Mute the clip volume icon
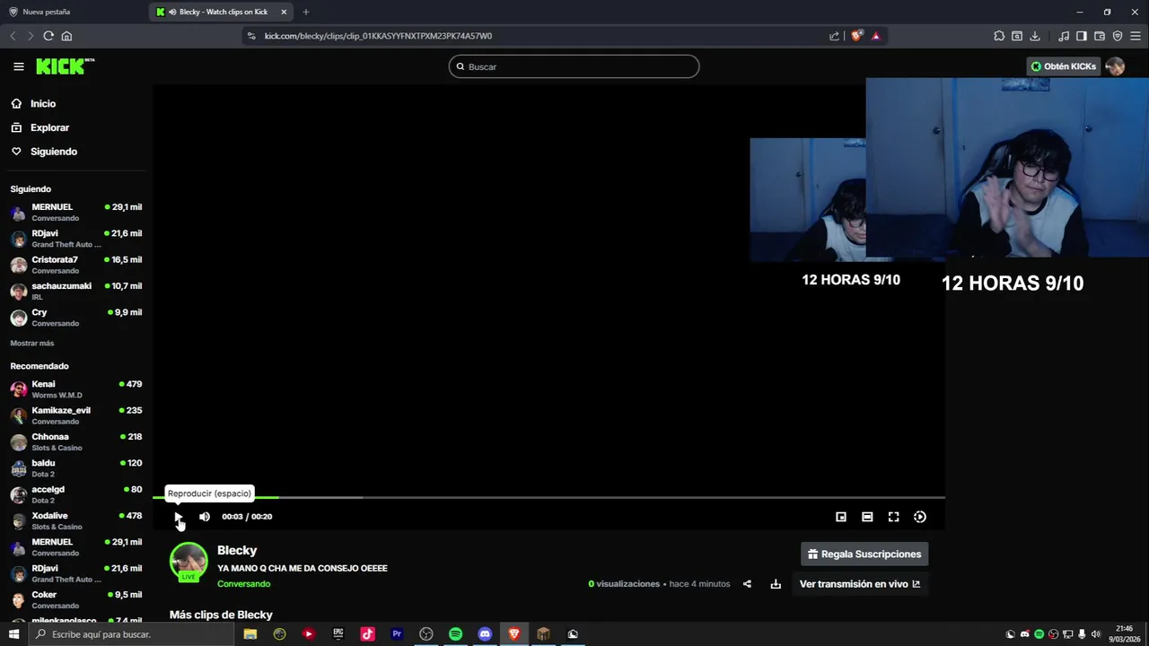 tap(205, 517)
